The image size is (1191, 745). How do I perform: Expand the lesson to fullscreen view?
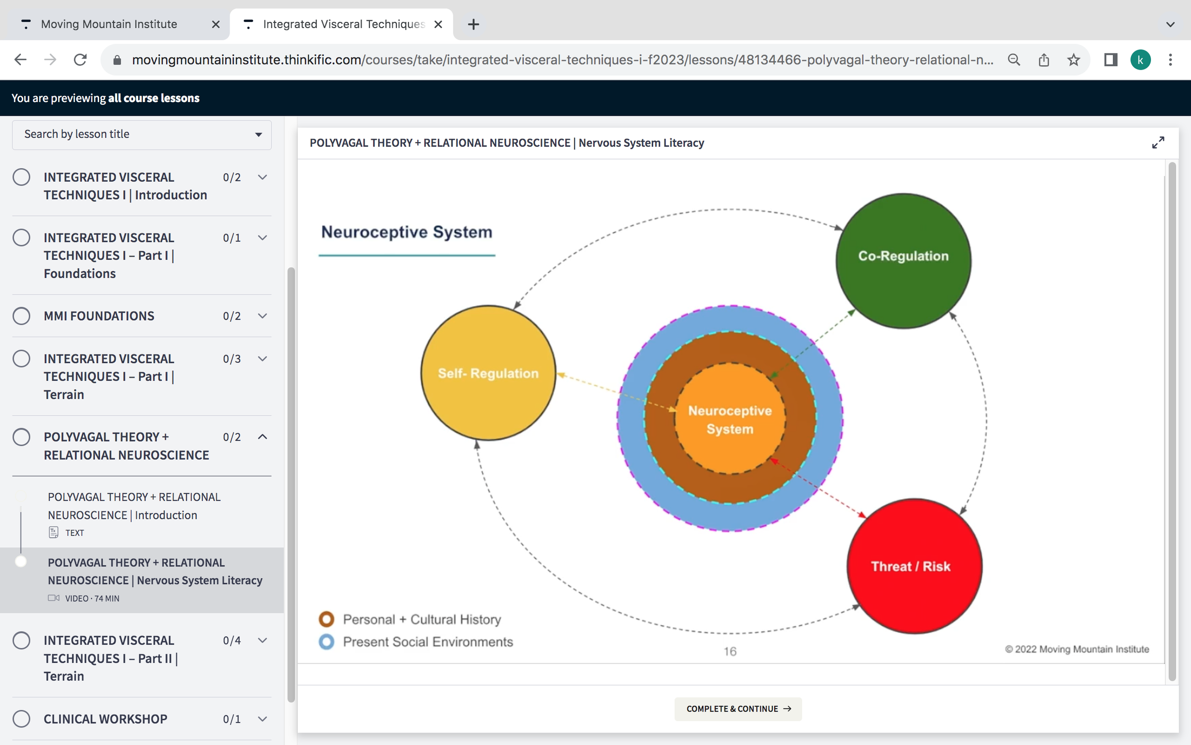click(x=1158, y=143)
